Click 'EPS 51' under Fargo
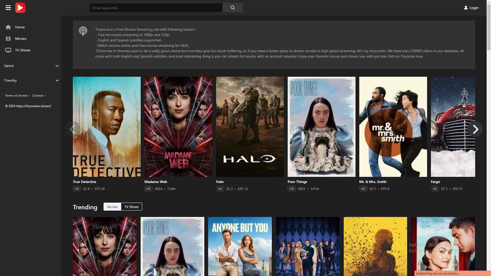This screenshot has height=276, width=491. [458, 189]
